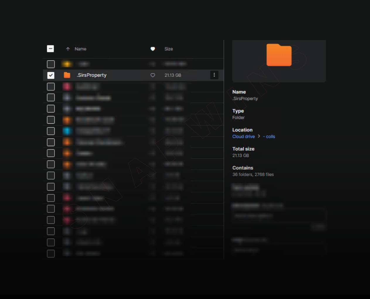
Task: Click the orange .SirsProperty folder icon
Action: coord(67,75)
